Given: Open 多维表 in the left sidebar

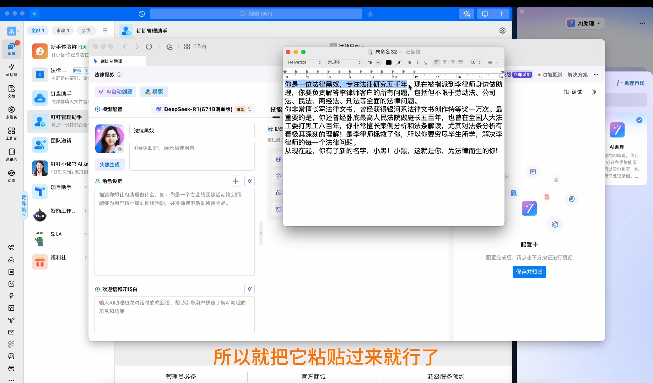Looking at the screenshot, I should (x=11, y=112).
